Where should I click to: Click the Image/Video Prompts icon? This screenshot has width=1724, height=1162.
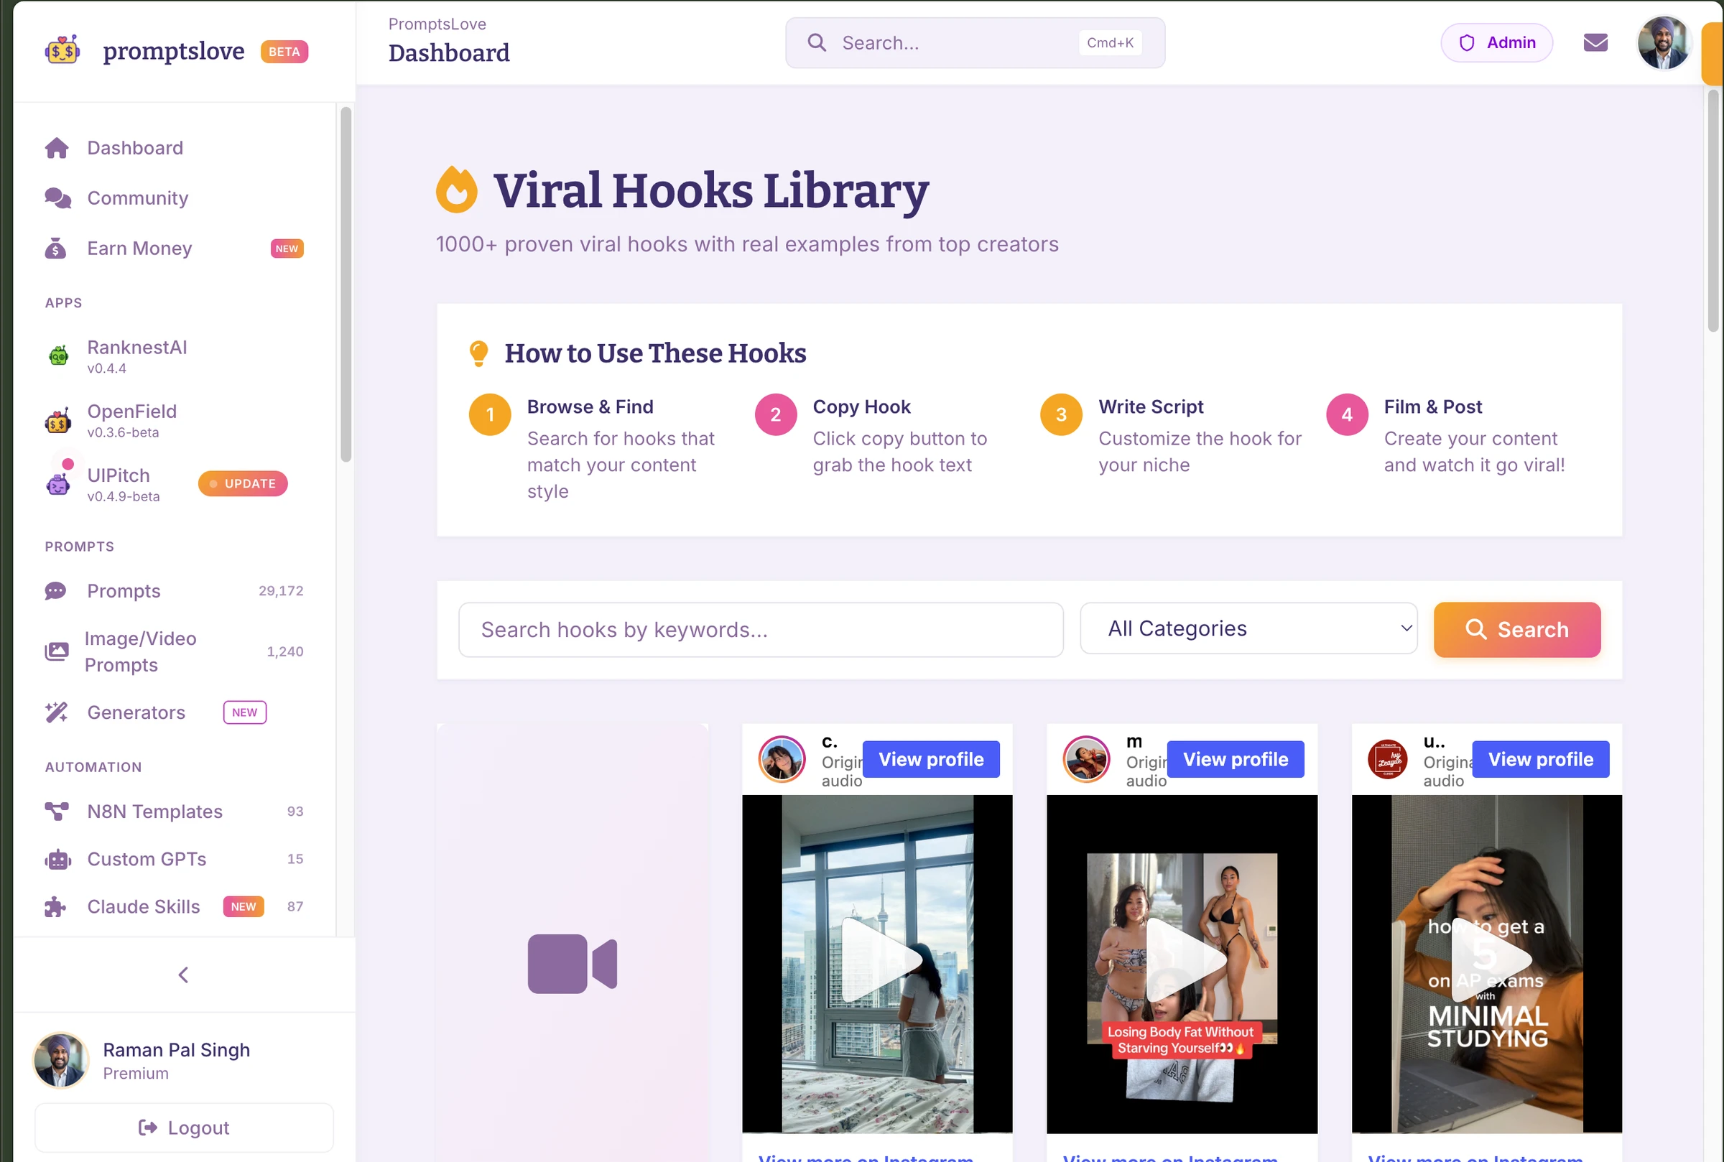56,651
